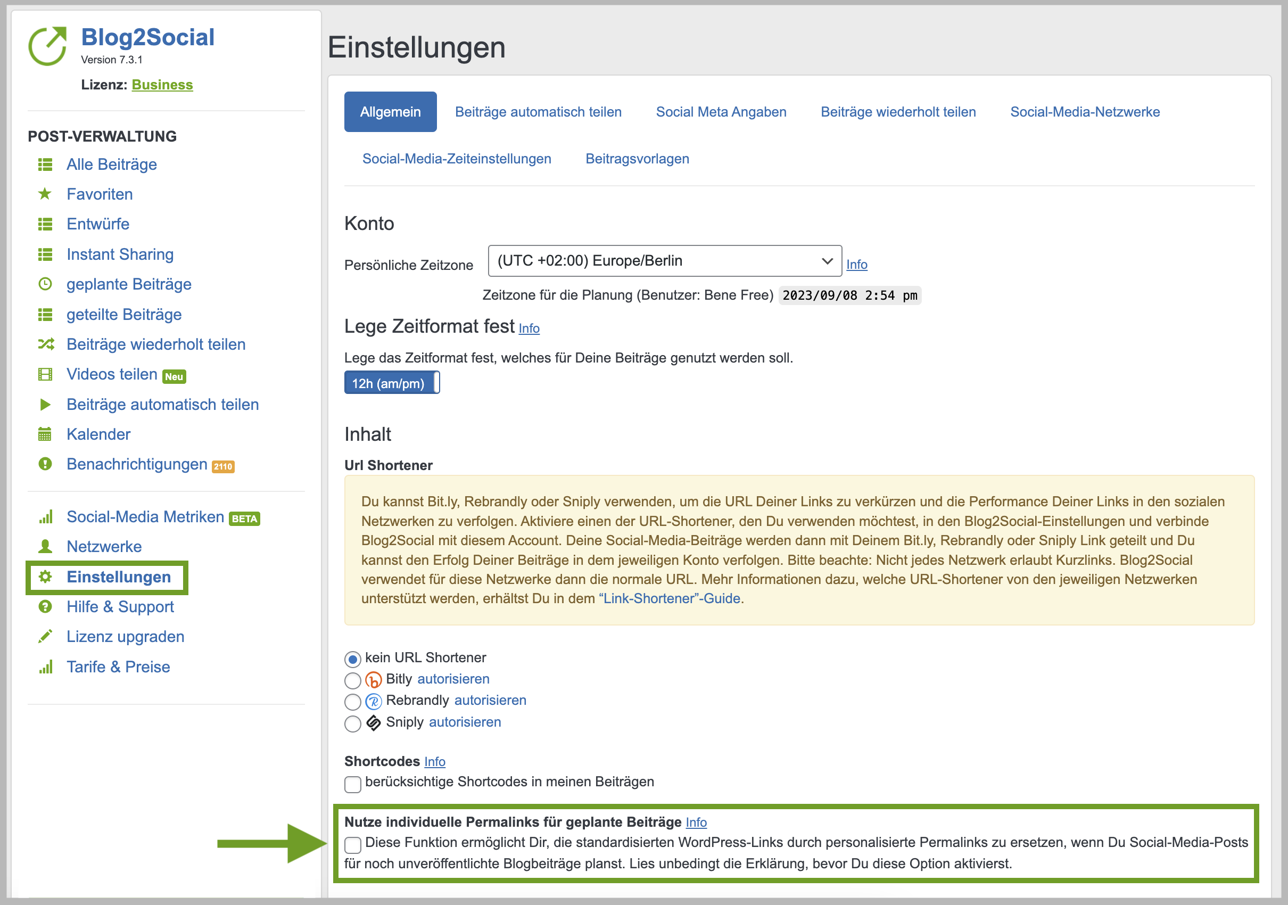Open Alle Beiträge in the sidebar

click(x=112, y=164)
